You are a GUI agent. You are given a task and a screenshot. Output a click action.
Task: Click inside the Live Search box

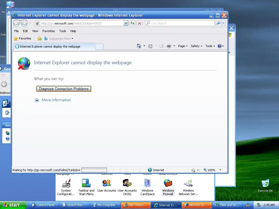pos(180,23)
